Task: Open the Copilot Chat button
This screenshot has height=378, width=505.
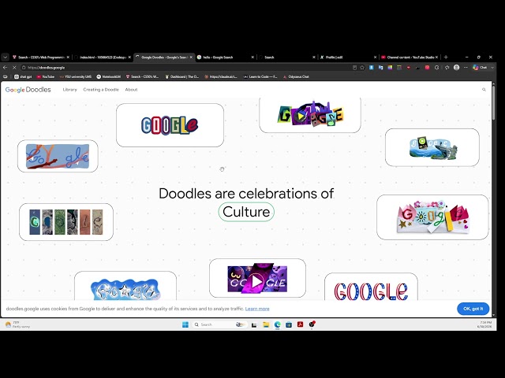Action: (480, 68)
